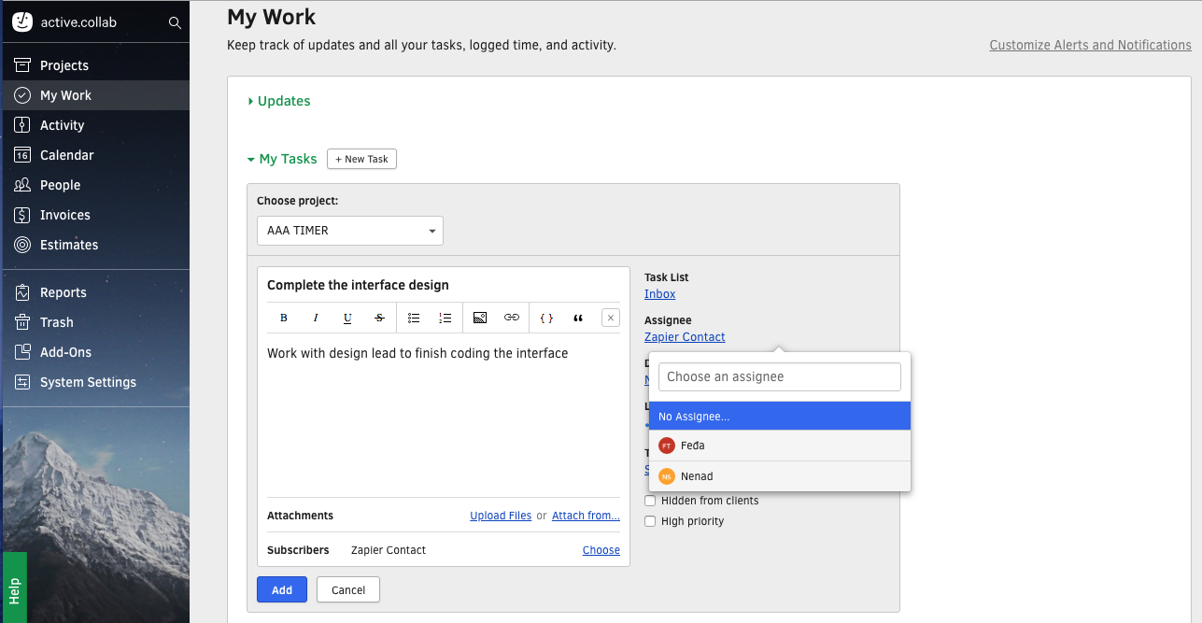The width and height of the screenshot is (1202, 623).
Task: Check the Hidden from clients checkbox
Action: coord(650,501)
